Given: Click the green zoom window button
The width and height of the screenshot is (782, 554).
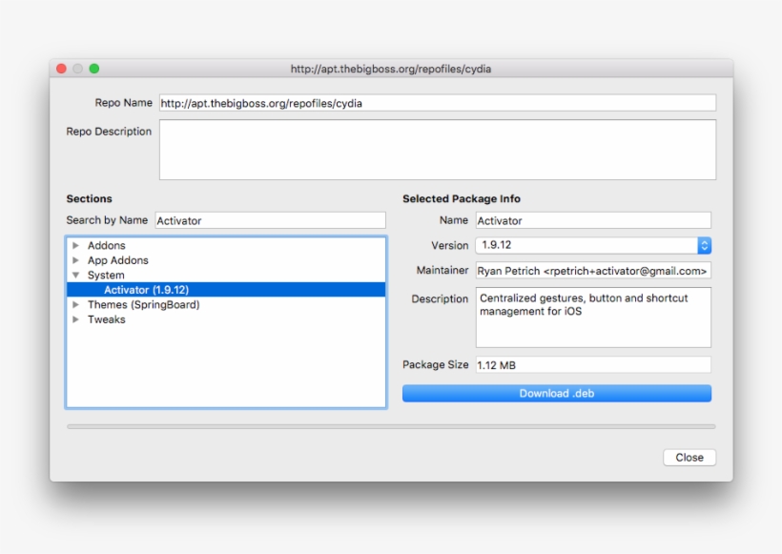Looking at the screenshot, I should (x=94, y=69).
